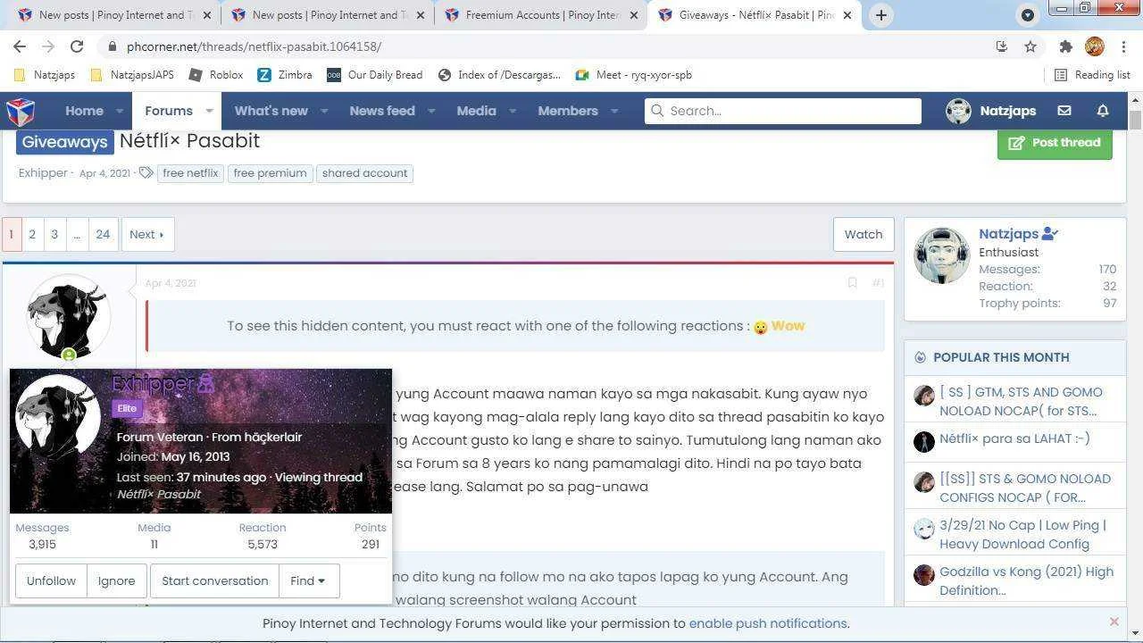Go to page 24 of the thread

(x=103, y=234)
